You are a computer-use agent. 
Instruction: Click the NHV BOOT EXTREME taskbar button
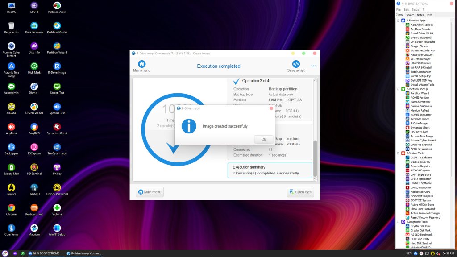coord(44,253)
